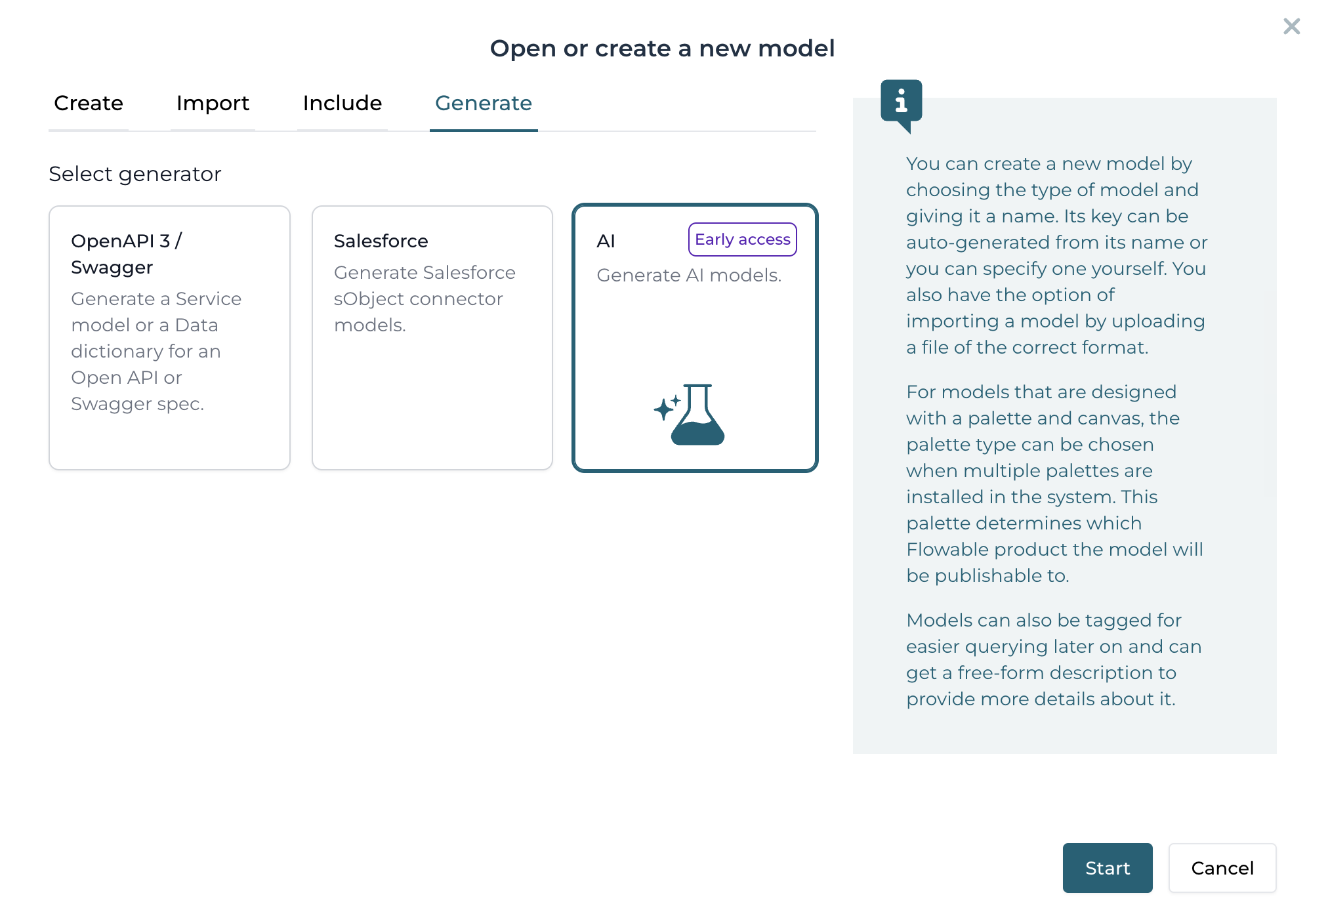The image size is (1328, 908).
Task: Click the Select generator label
Action: 135,174
